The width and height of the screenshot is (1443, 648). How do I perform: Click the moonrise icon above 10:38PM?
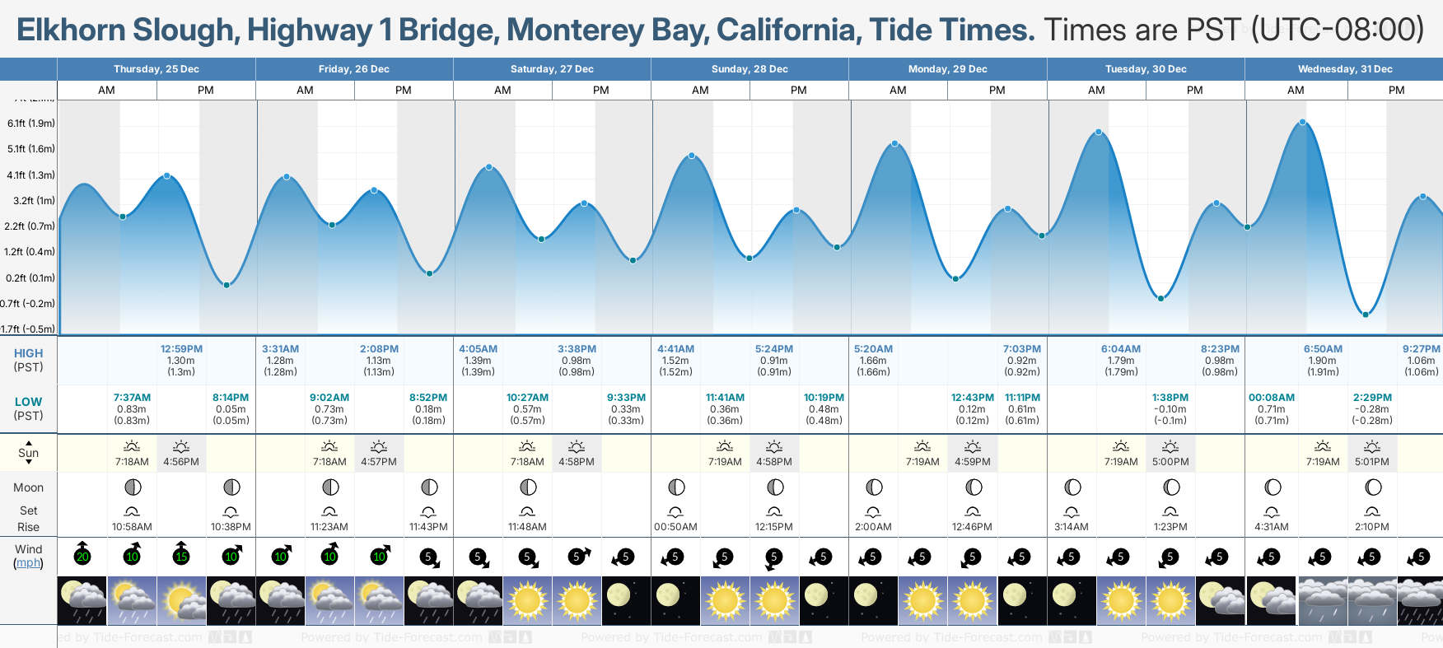point(231,511)
